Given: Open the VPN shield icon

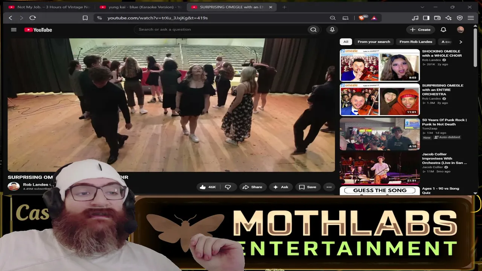Looking at the screenshot, I should [460, 18].
